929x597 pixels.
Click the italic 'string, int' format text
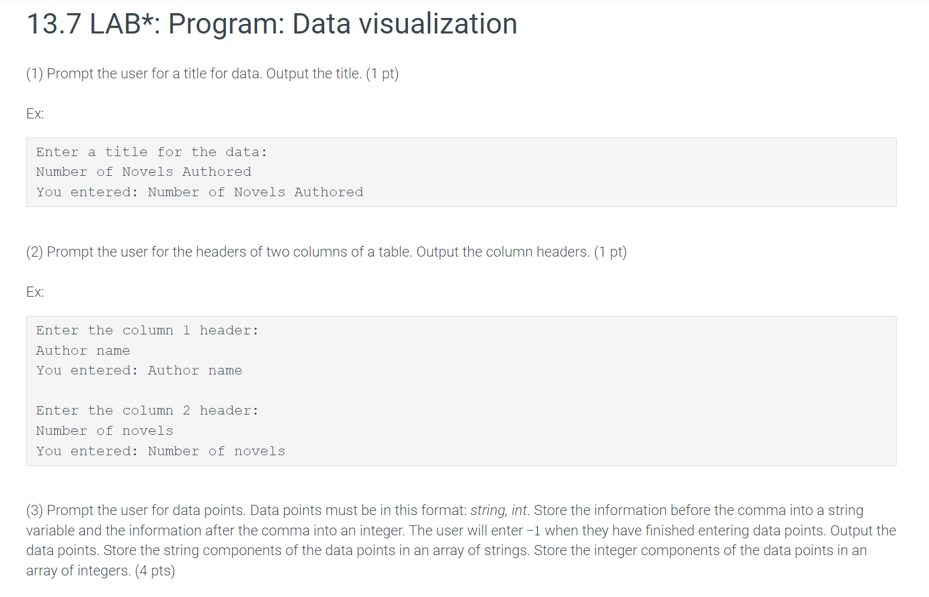click(x=499, y=510)
